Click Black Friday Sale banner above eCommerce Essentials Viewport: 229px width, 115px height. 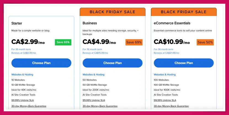(x=184, y=12)
